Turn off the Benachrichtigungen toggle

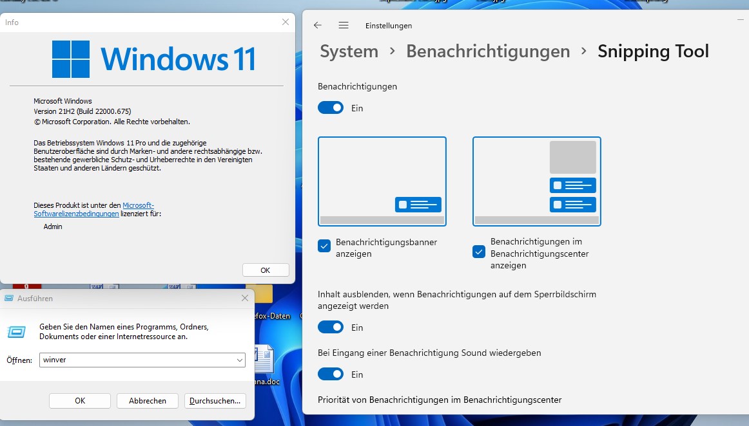click(331, 108)
